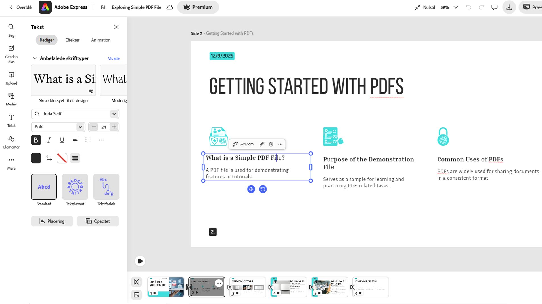Click the font size value field
542x304 pixels.
pyautogui.click(x=104, y=127)
